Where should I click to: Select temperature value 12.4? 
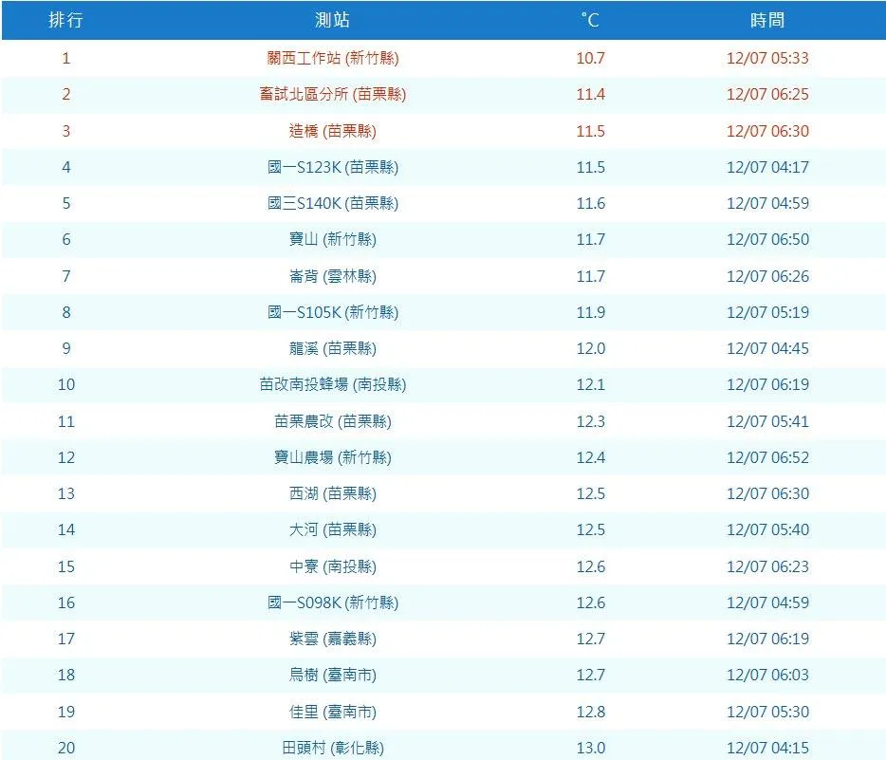click(590, 457)
